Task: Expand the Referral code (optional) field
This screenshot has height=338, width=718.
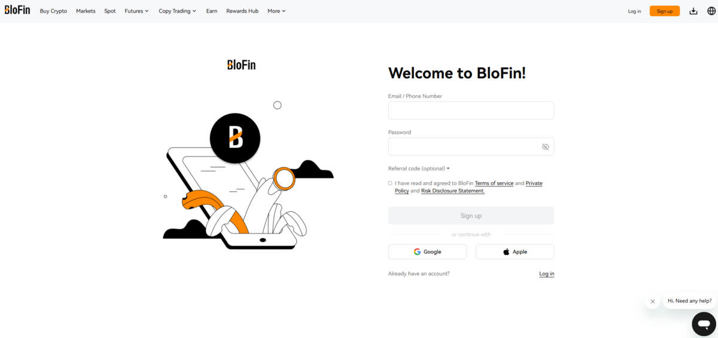Action: click(419, 169)
